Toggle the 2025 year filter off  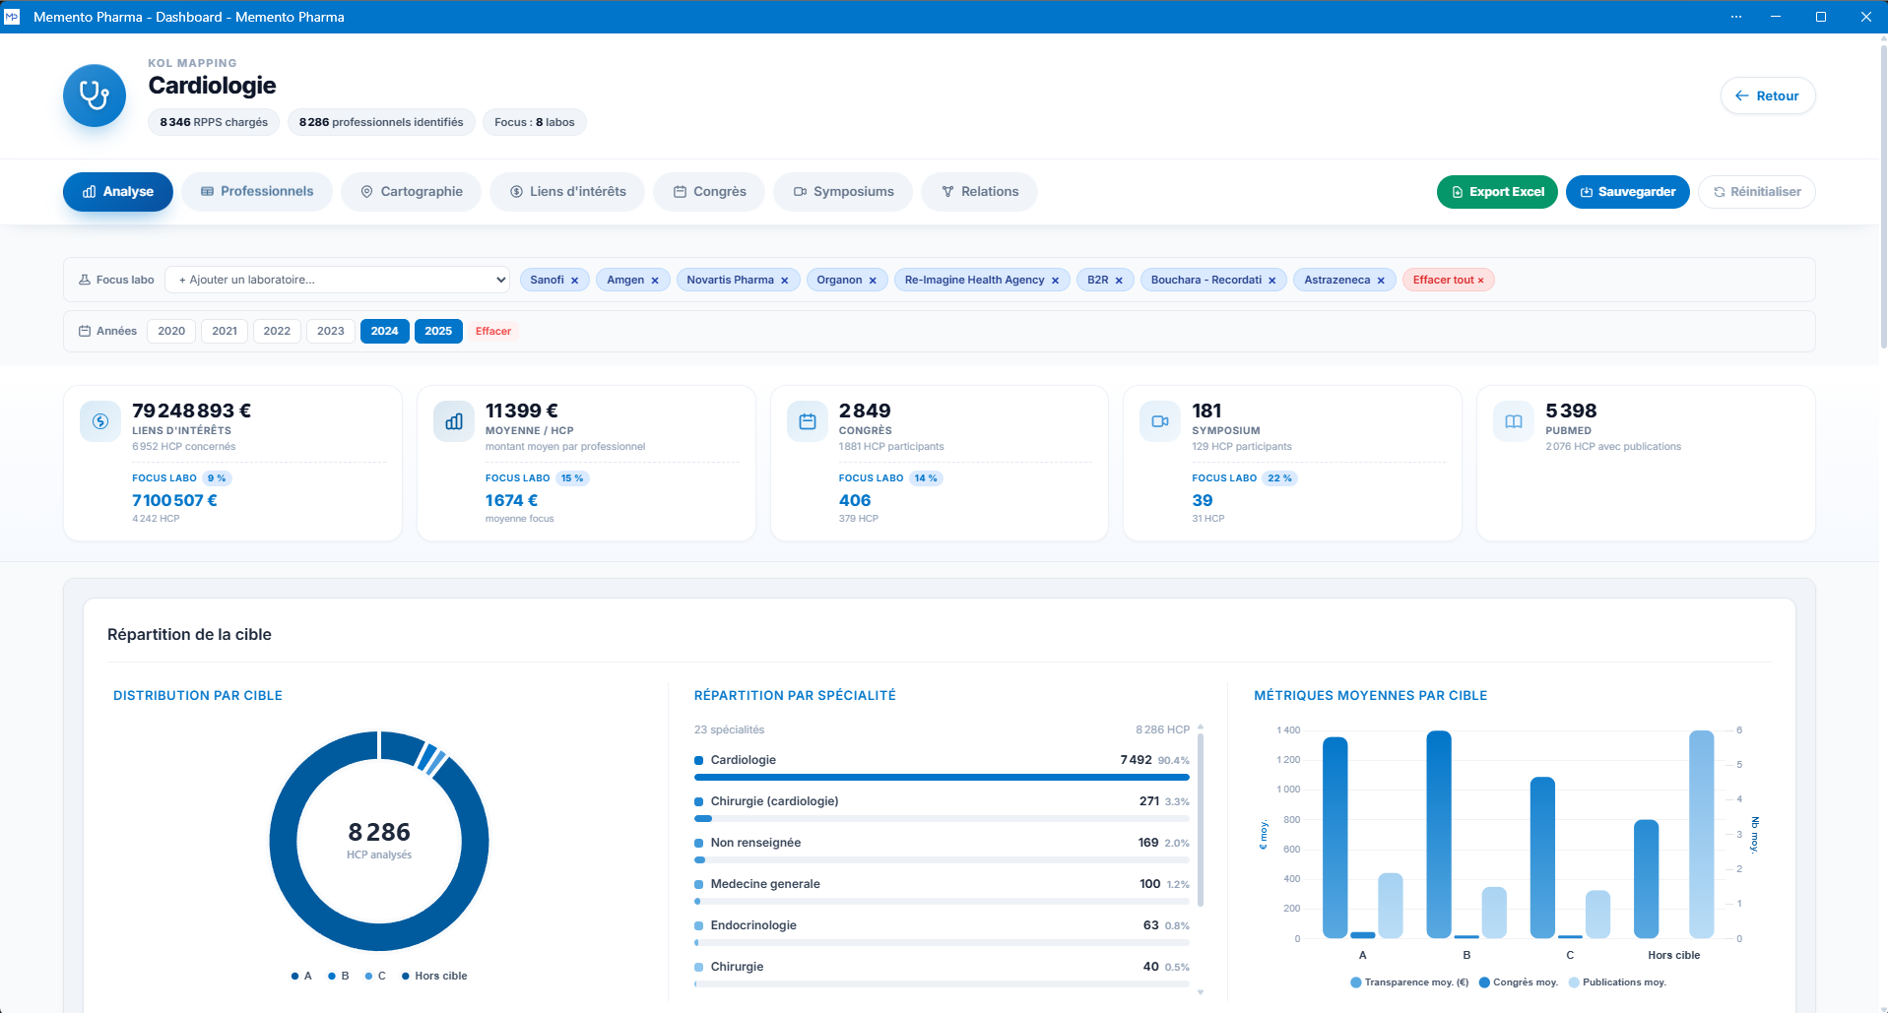click(x=438, y=331)
